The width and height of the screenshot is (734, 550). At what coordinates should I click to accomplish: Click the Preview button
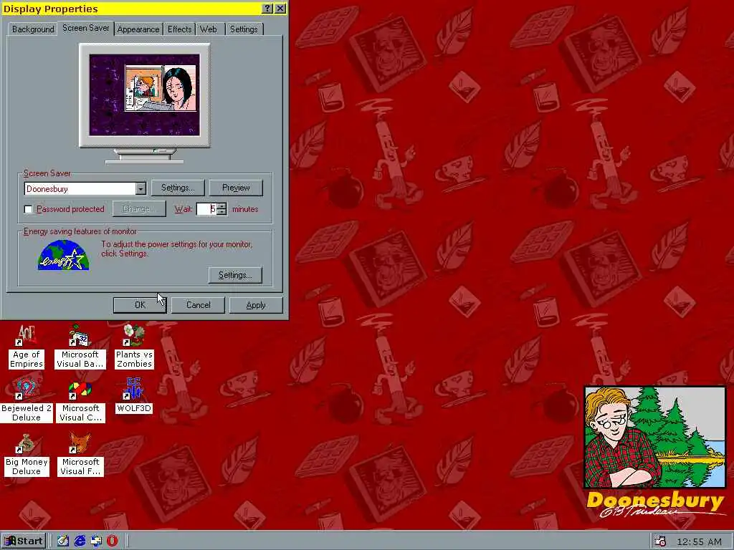[x=236, y=188]
